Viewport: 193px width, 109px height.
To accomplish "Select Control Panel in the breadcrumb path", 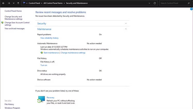I will (34, 3).
